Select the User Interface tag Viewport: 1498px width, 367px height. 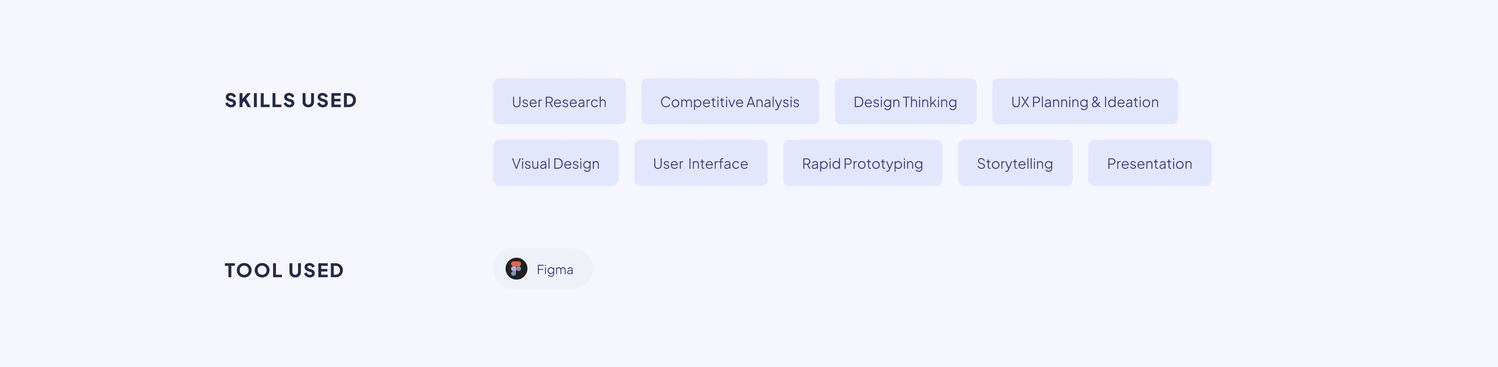[701, 163]
